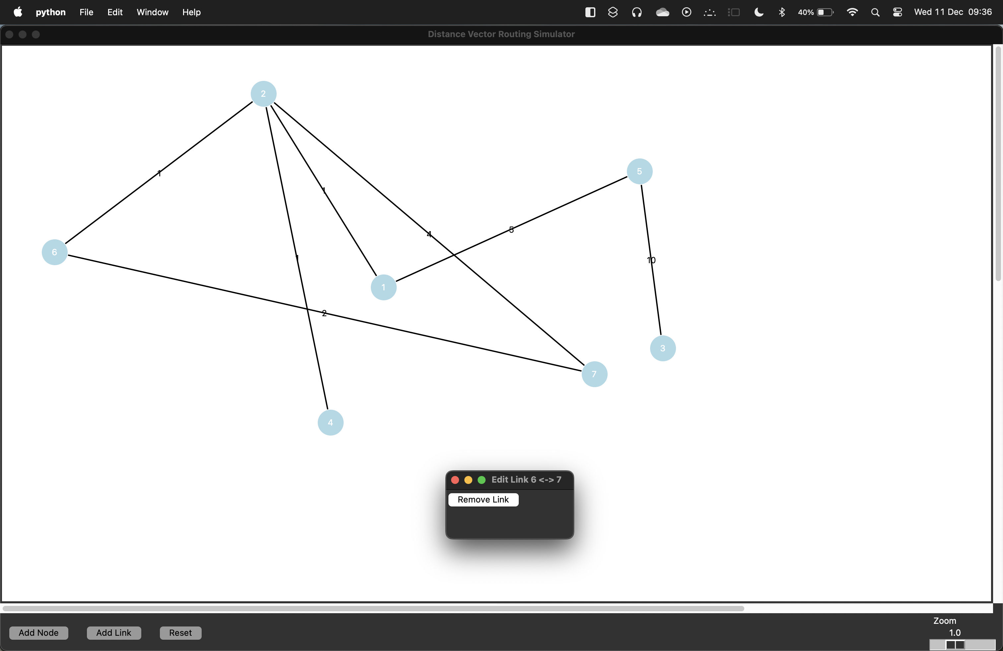The image size is (1003, 651).
Task: Open the Window menu
Action: [x=152, y=12]
